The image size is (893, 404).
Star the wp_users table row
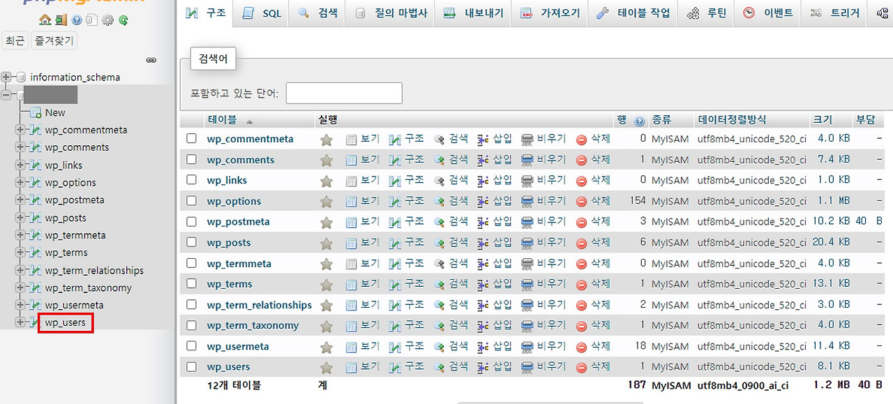326,367
